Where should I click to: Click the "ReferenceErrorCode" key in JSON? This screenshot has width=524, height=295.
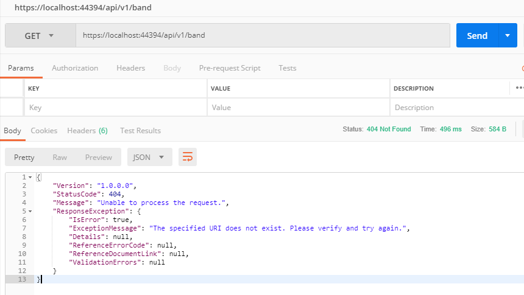108,245
